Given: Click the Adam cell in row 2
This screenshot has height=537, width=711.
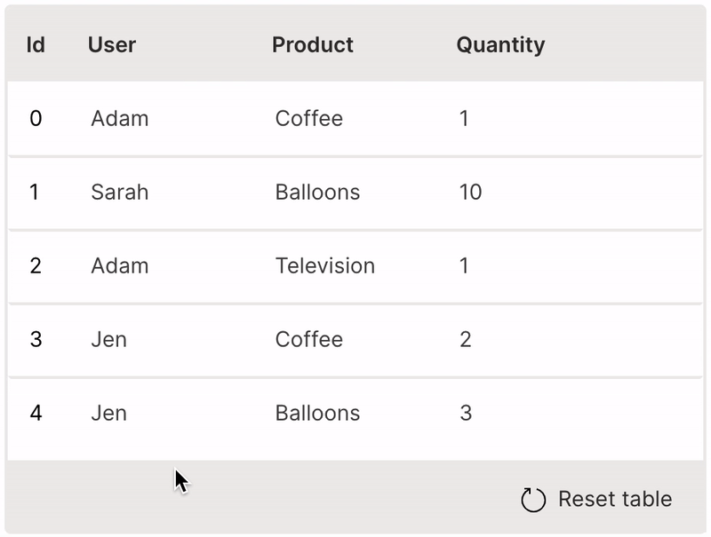Looking at the screenshot, I should point(120,265).
